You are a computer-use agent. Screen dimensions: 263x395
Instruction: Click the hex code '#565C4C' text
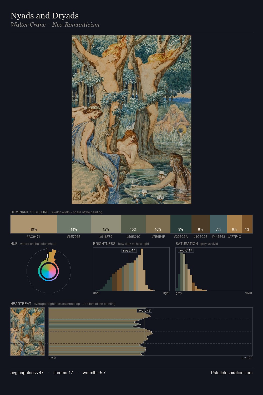click(x=133, y=237)
